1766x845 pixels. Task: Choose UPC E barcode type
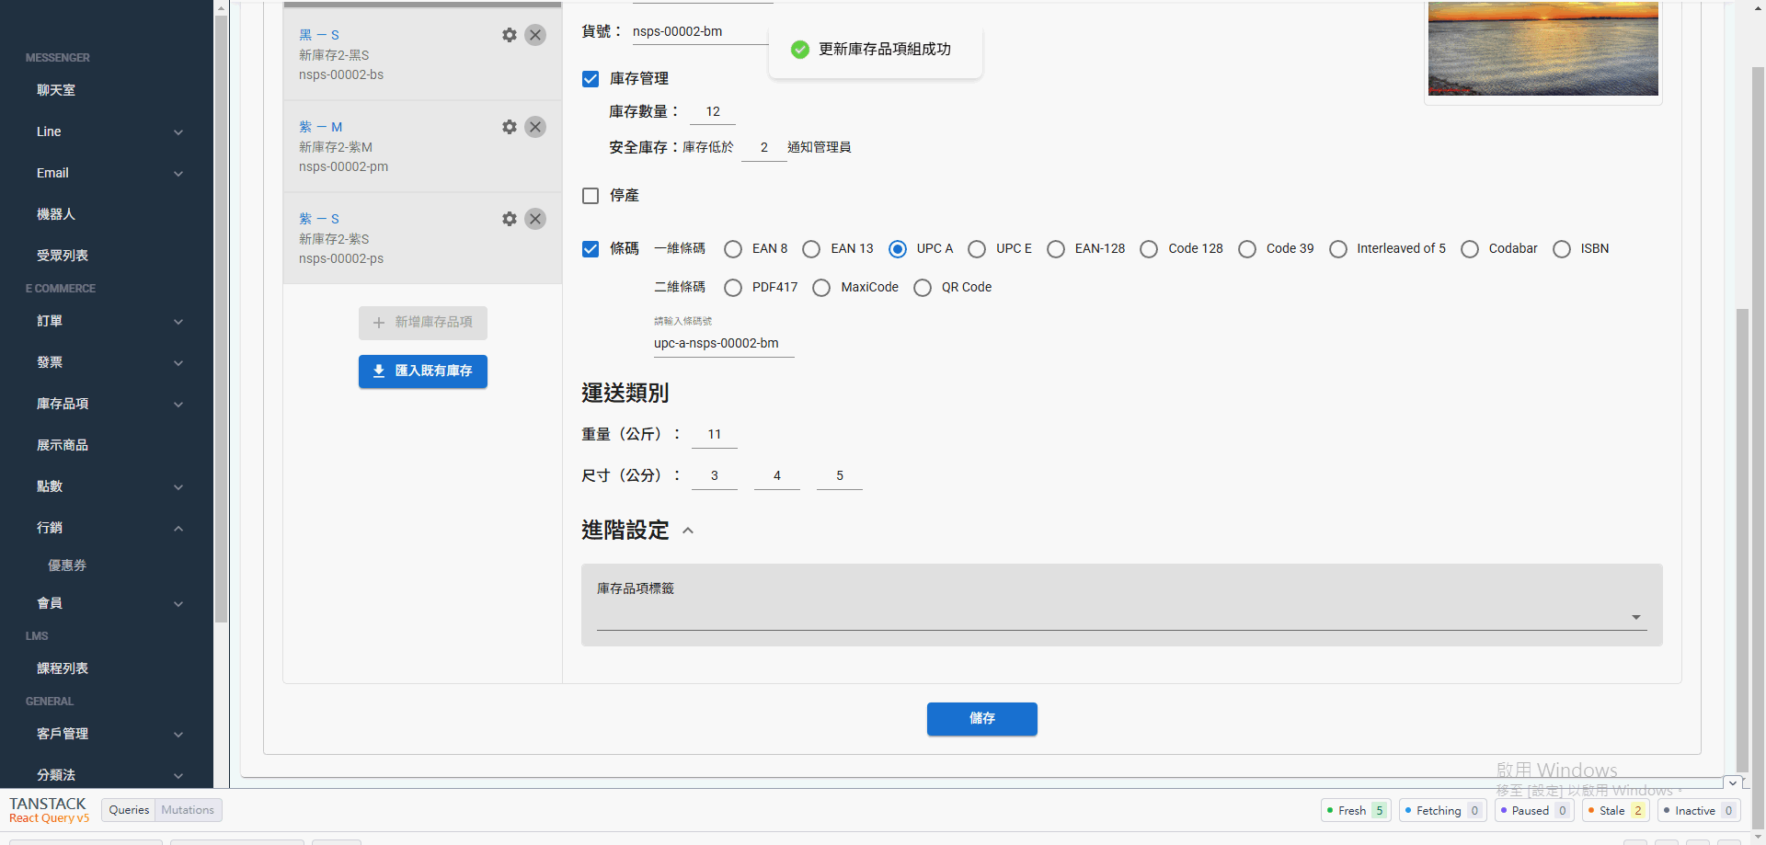click(x=977, y=249)
